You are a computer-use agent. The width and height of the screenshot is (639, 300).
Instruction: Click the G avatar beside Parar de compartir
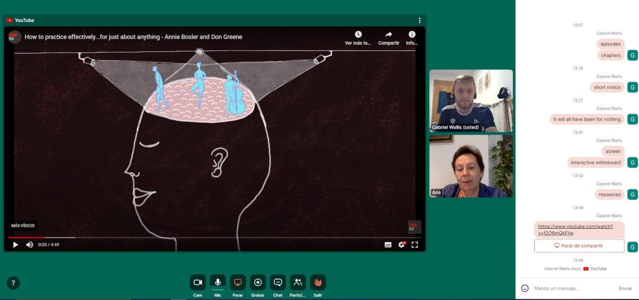click(633, 247)
